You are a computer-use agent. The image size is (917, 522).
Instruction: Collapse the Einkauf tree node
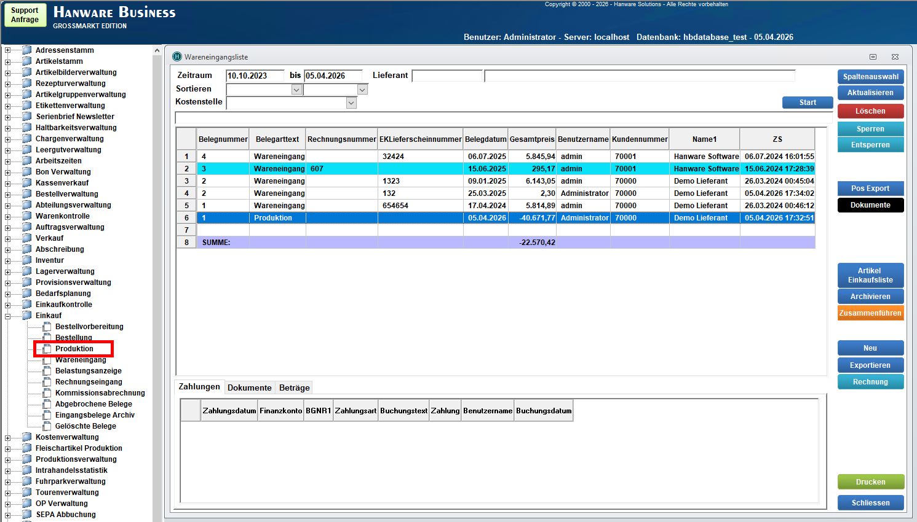[7, 316]
